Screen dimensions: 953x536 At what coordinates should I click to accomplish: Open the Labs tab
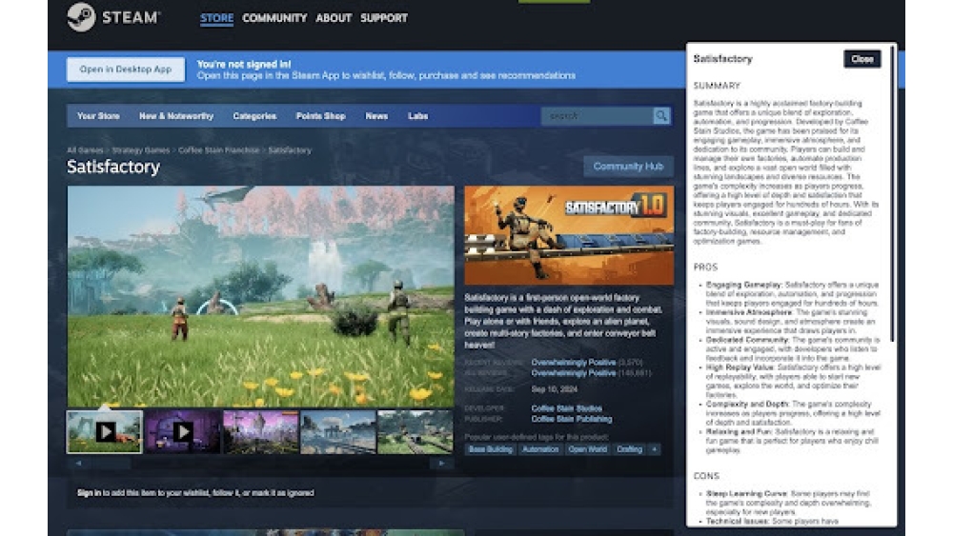click(418, 116)
